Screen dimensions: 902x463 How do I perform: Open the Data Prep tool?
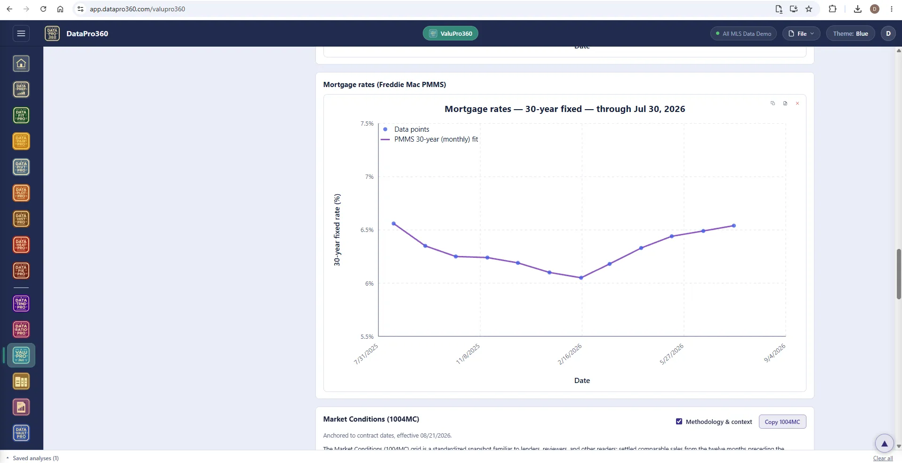coord(21,89)
